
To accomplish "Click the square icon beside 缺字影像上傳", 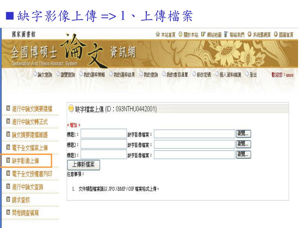I will [x=8, y=160].
